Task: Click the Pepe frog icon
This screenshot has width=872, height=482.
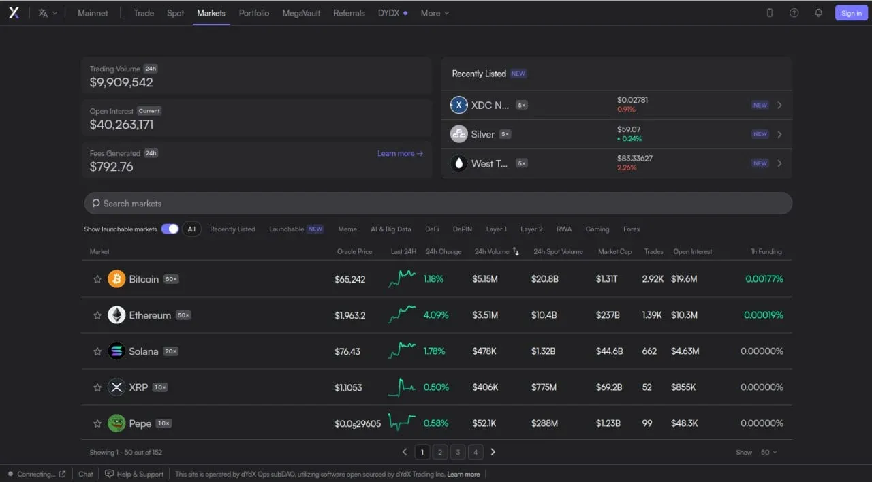Action: (116, 423)
